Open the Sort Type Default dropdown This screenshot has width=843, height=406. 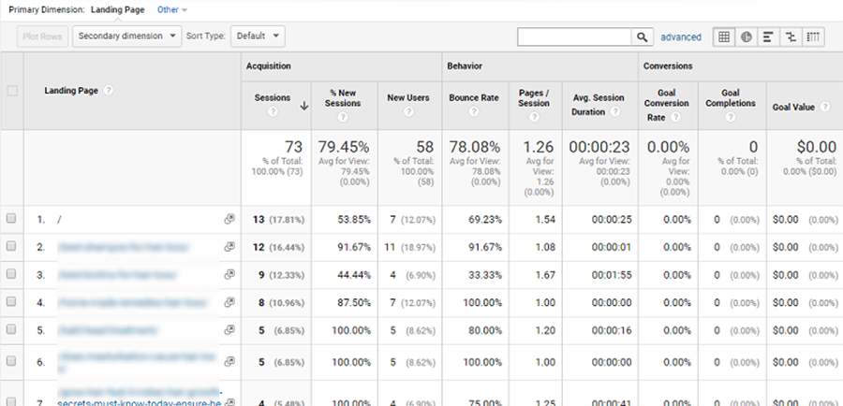pos(258,36)
